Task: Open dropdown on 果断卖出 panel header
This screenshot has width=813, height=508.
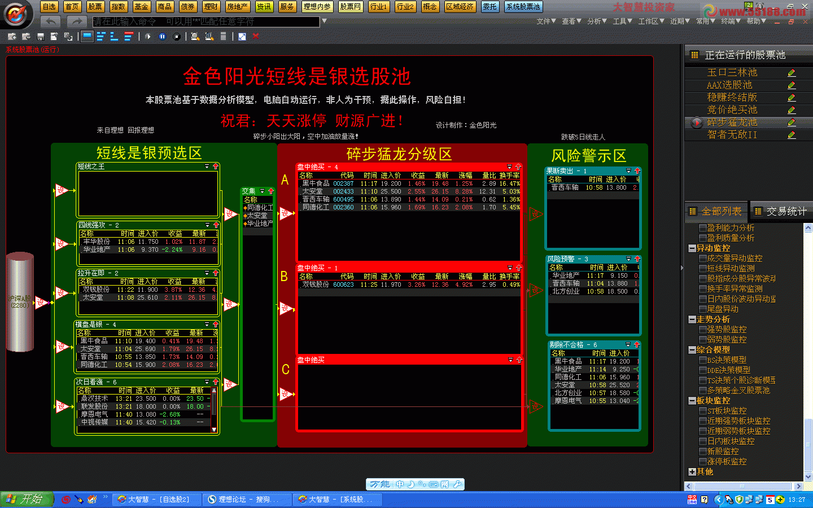Action: click(628, 171)
